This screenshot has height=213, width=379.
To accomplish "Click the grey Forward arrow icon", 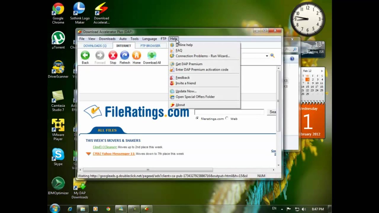I will (100, 55).
